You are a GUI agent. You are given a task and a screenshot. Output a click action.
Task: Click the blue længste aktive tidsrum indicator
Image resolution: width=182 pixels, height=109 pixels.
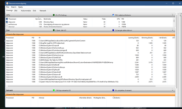(113, 30)
